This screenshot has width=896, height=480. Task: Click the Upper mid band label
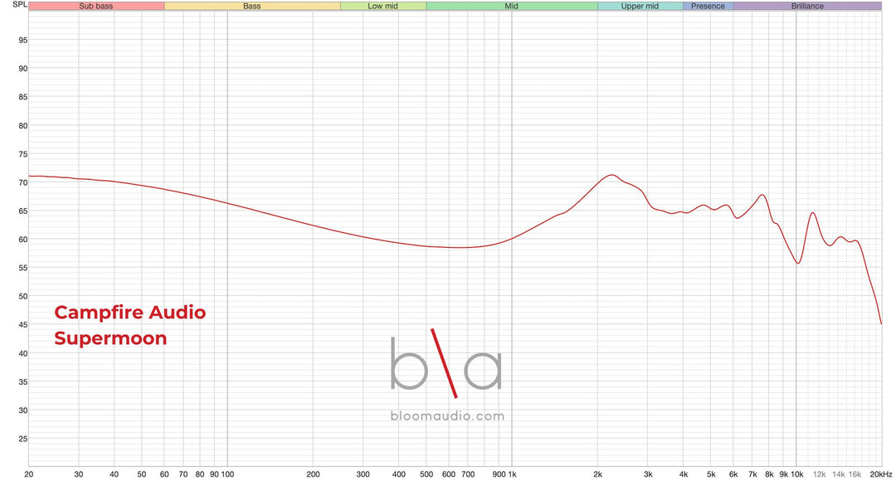point(640,7)
